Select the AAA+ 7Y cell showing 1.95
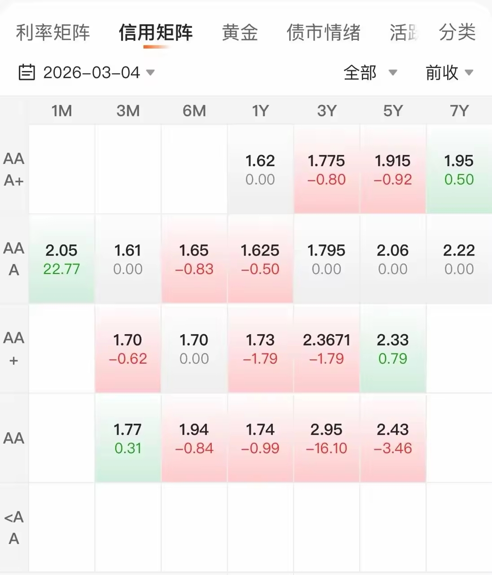This screenshot has width=492, height=575. click(x=459, y=169)
